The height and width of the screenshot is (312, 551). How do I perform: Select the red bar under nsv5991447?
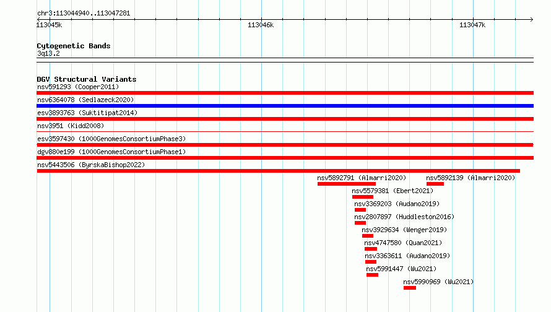[x=373, y=275]
